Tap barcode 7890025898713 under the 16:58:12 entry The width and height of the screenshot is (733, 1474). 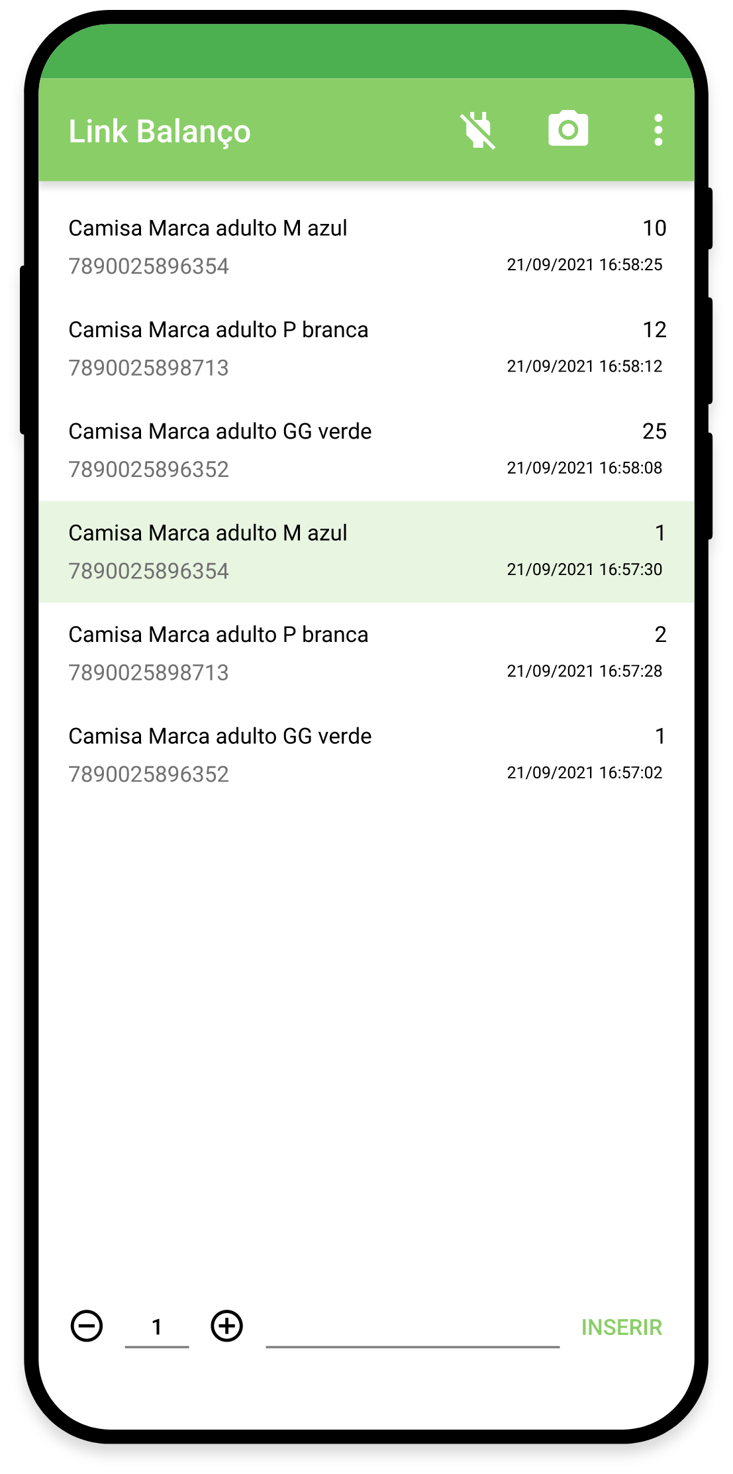point(149,368)
